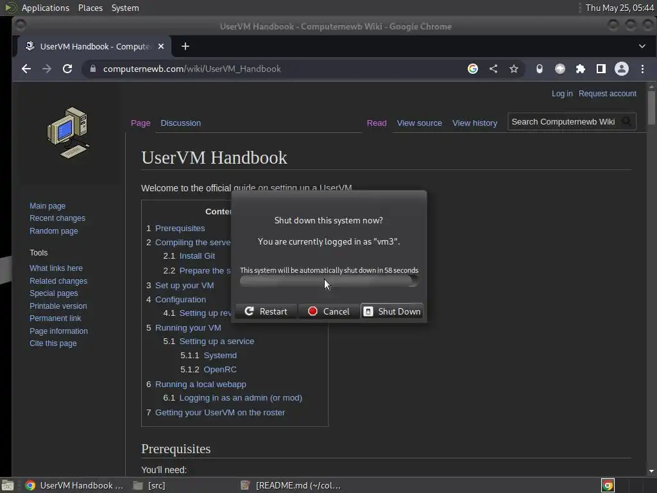Jump to Running a local webapp
657x493 pixels.
tap(201, 384)
